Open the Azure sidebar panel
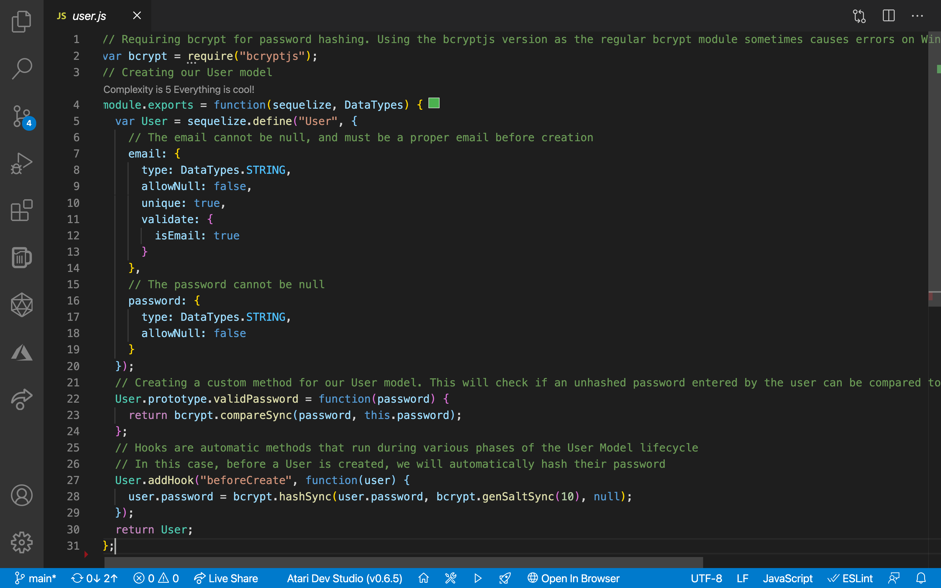941x588 pixels. coord(22,353)
